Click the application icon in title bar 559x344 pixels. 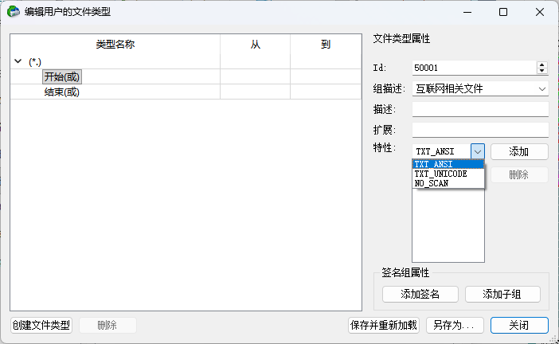click(14, 12)
